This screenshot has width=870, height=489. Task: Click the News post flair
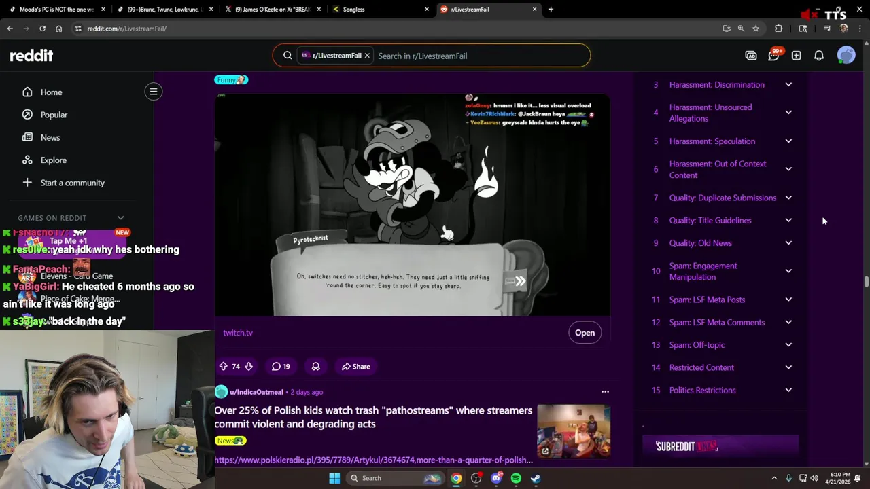(x=230, y=441)
